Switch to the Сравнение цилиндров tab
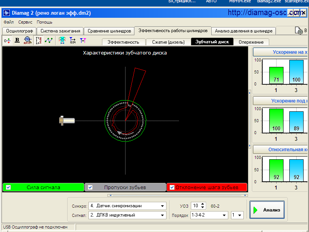 pos(109,31)
